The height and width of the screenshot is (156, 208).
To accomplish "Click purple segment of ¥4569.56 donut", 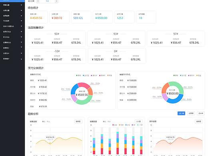I will point(74,98).
